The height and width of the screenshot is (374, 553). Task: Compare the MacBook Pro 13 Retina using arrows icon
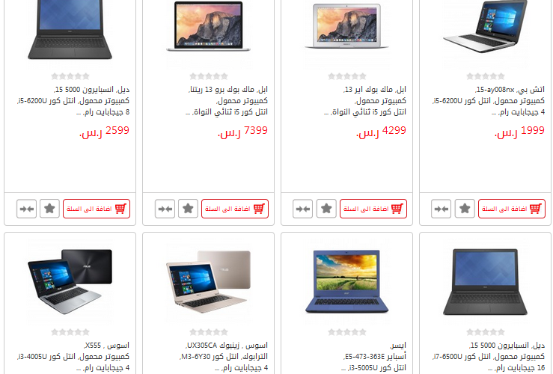coord(165,209)
